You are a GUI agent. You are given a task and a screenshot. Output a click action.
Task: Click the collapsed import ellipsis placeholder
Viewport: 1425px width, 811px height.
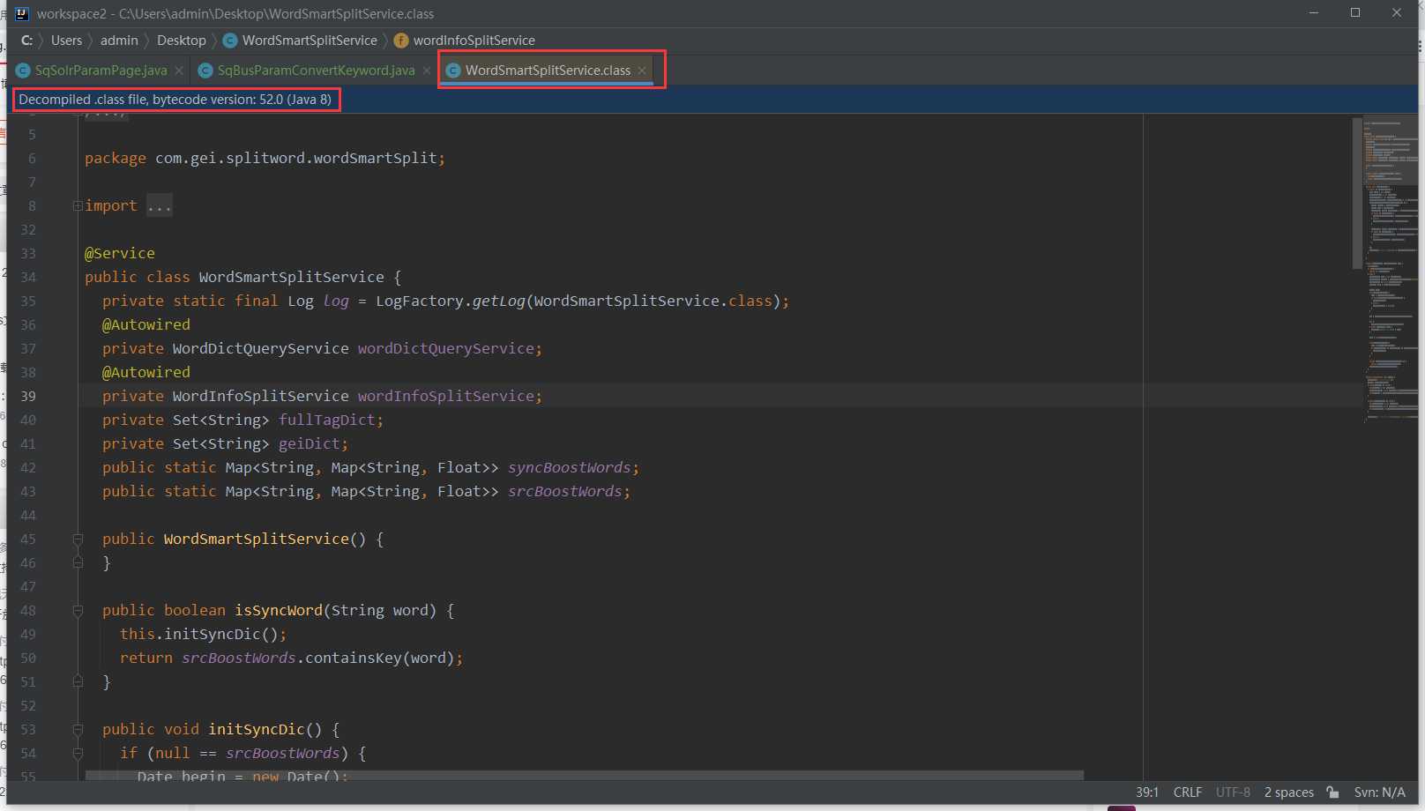160,205
